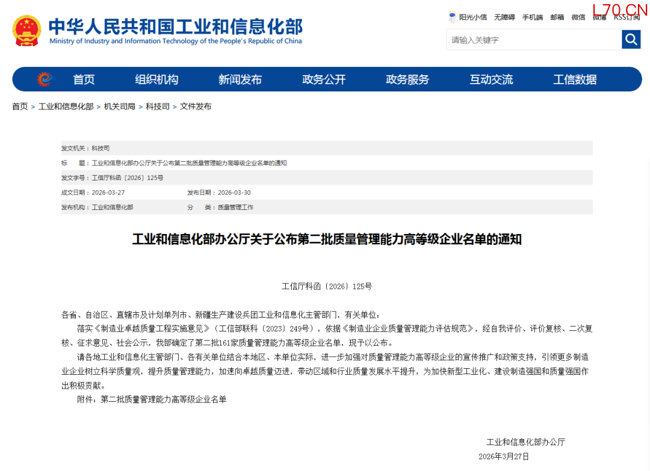
Task: Navigate to 互动交流 section
Action: pos(491,79)
